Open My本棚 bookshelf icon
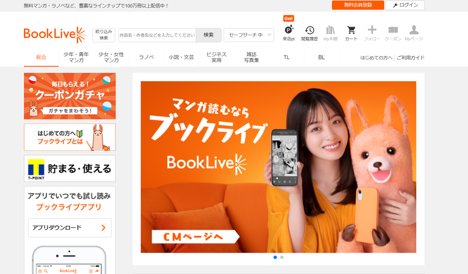This screenshot has height=274, width=468. point(330,33)
